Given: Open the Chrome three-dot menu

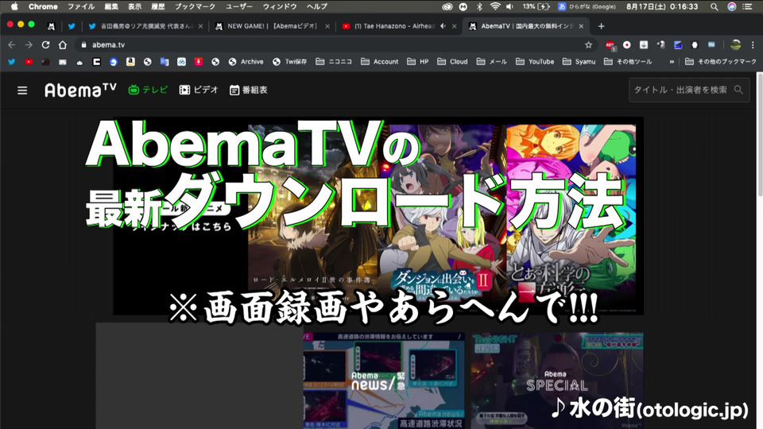Looking at the screenshot, I should click(753, 44).
